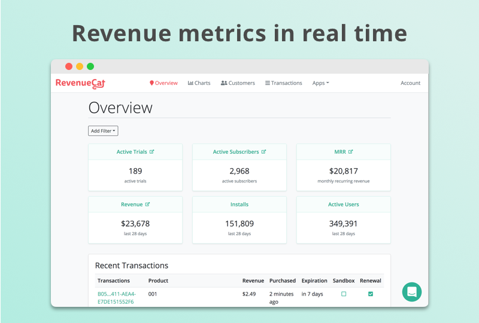The height and width of the screenshot is (323, 479).
Task: Open external link icon beside MRR
Action: point(350,152)
